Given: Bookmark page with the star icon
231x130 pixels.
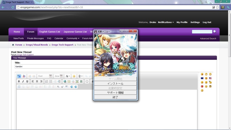Looking at the screenshot, I should (217, 7).
